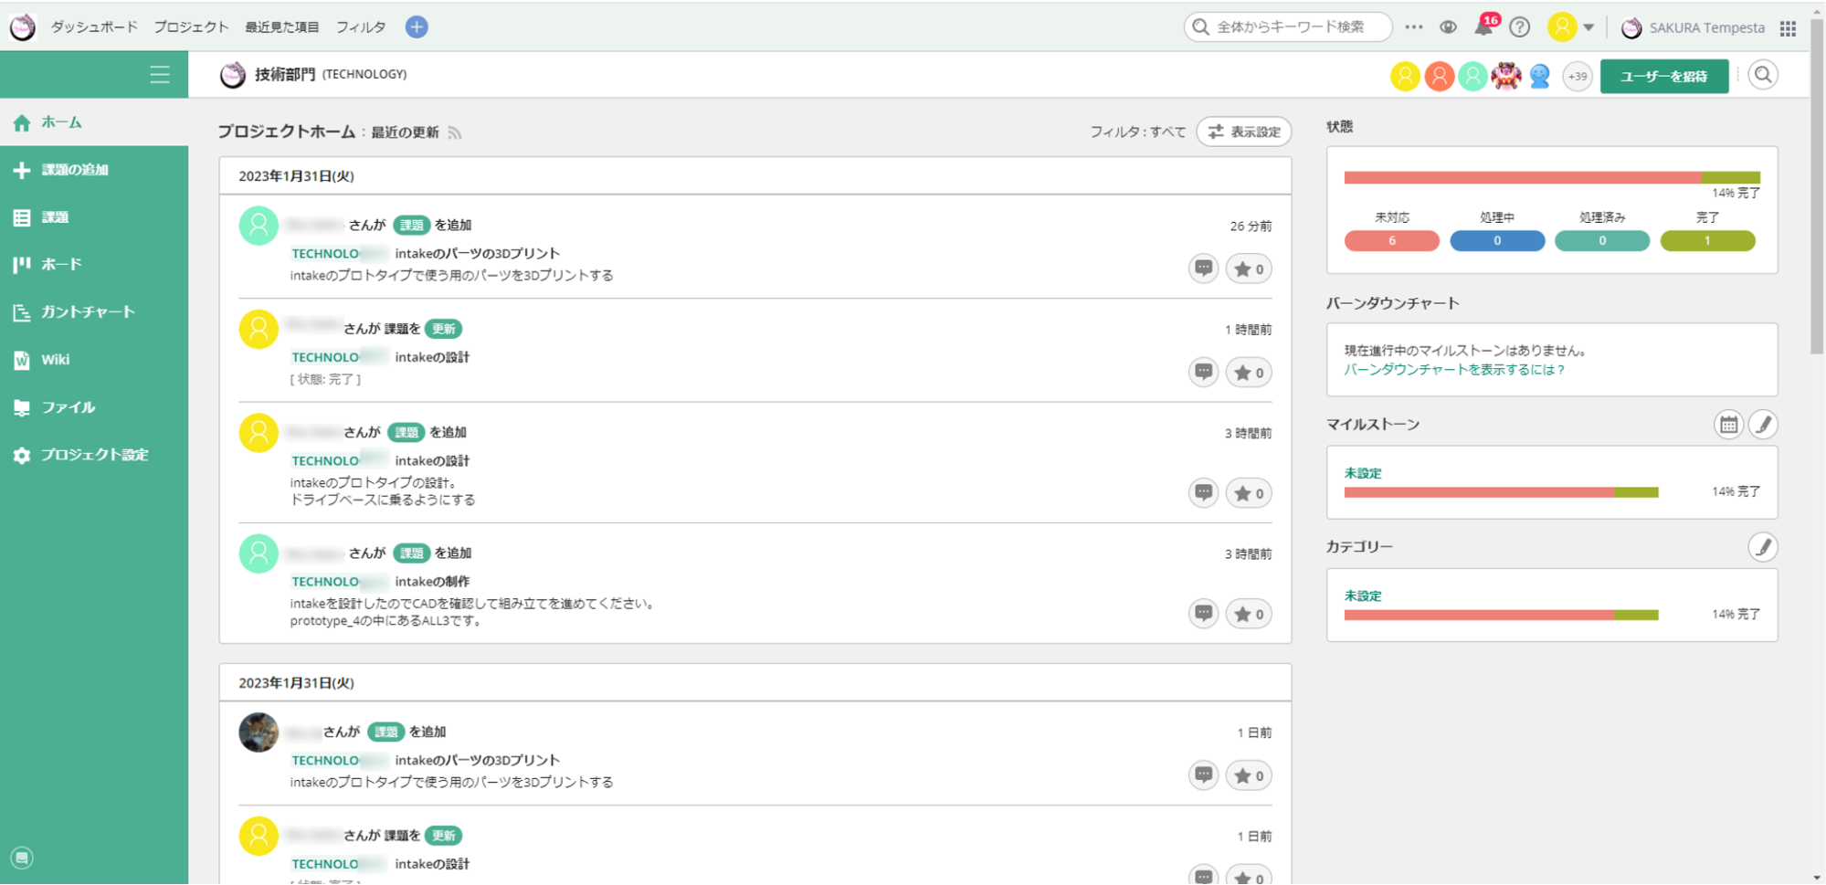The width and height of the screenshot is (1826, 885).
Task: Collapse the sidebar with the hamburger icon
Action: click(160, 74)
